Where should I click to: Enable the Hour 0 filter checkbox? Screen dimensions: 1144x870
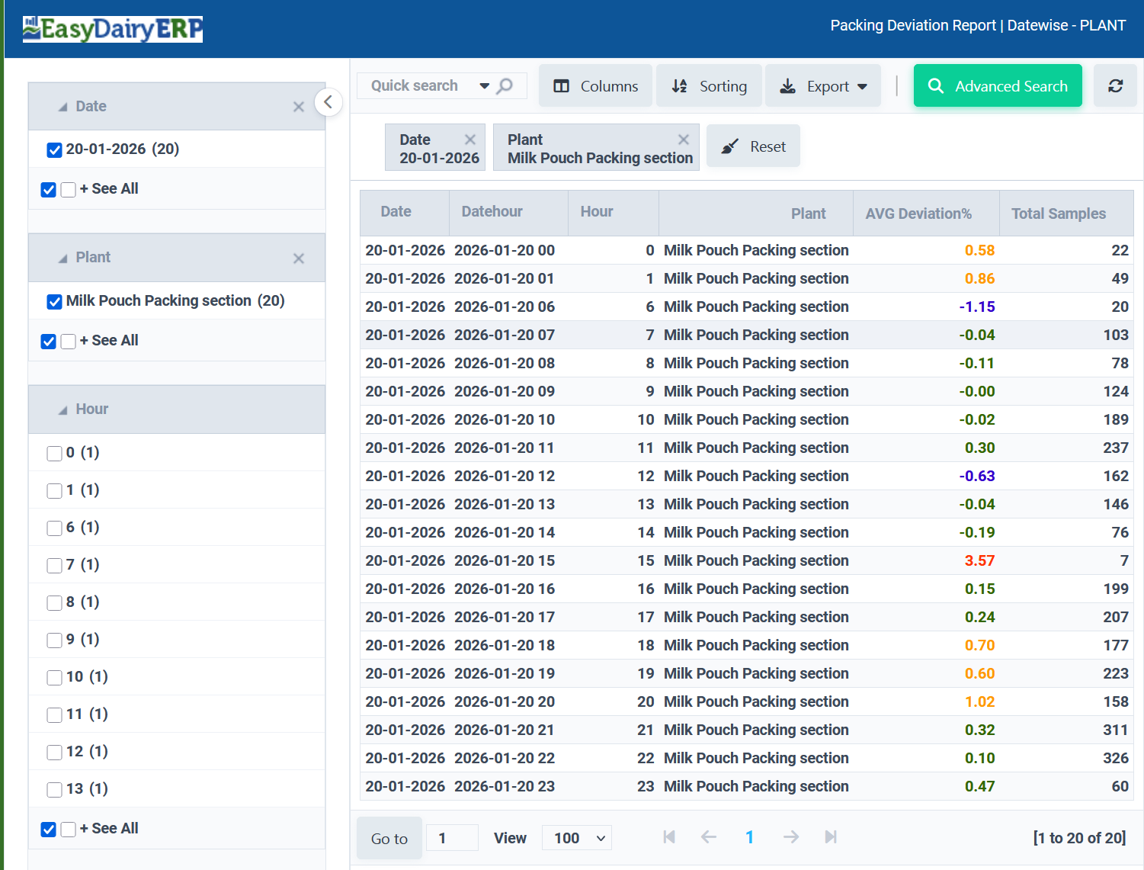click(x=54, y=453)
